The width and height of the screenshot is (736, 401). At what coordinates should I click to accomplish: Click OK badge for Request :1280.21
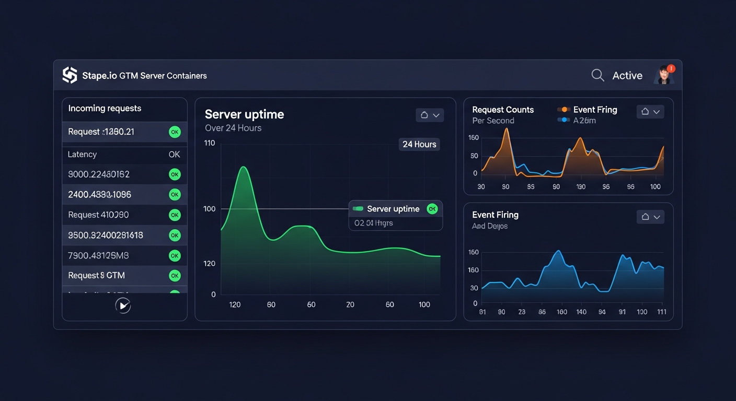[x=175, y=132]
